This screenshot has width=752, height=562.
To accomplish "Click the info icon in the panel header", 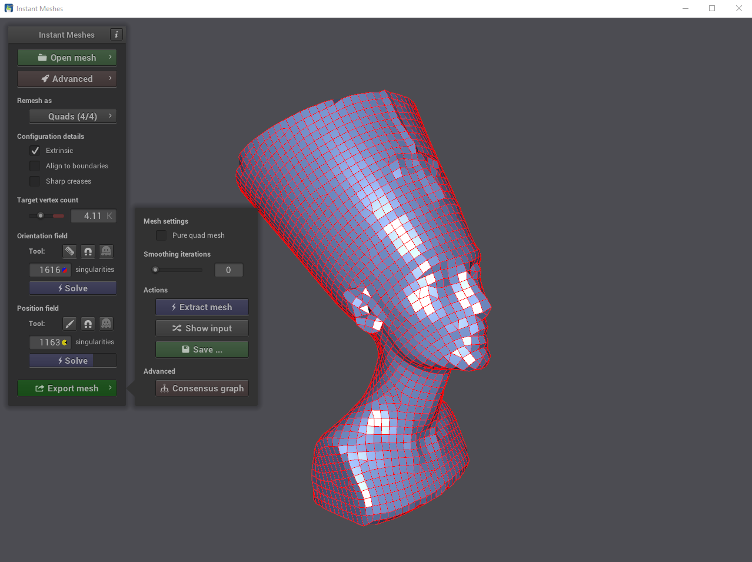I will (117, 35).
